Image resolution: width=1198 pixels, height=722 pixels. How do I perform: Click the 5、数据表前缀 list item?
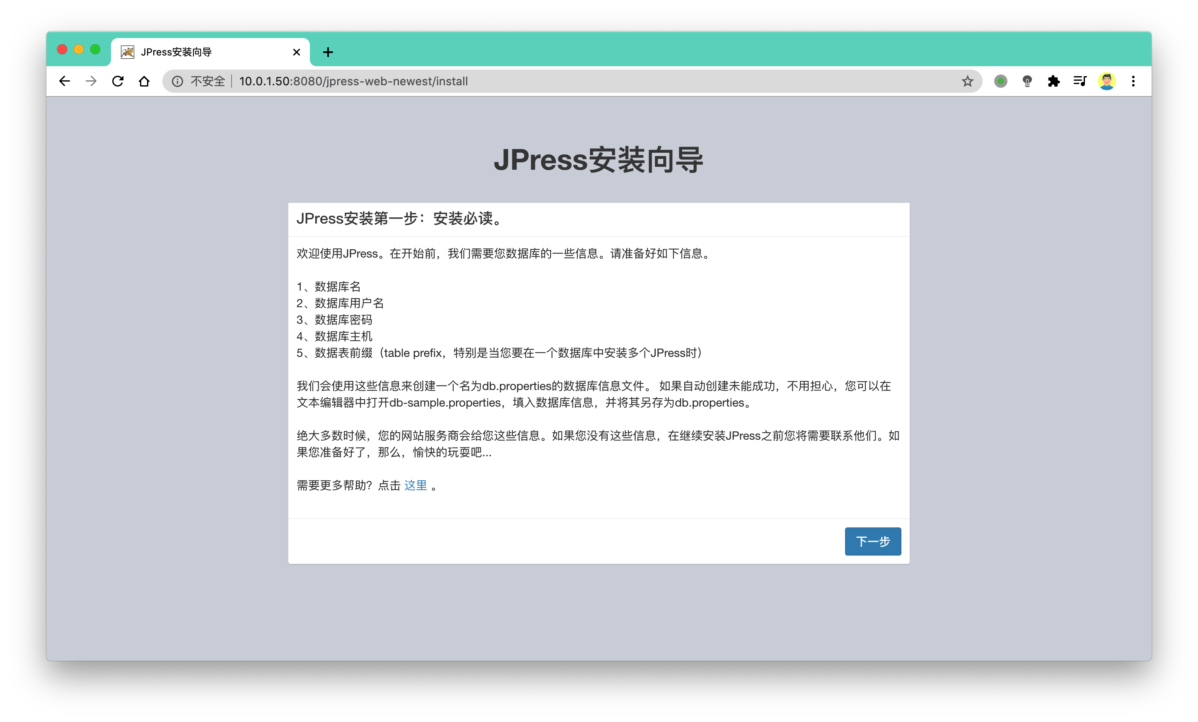500,353
